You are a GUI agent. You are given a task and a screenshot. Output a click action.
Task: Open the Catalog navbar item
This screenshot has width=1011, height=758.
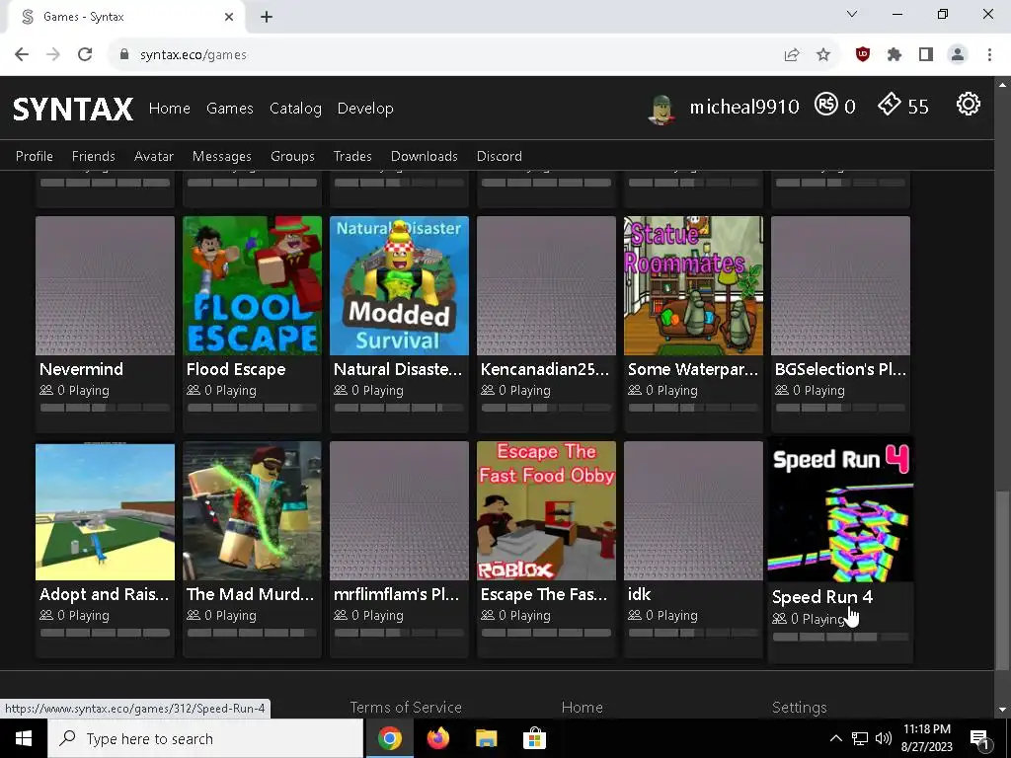pyautogui.click(x=295, y=109)
